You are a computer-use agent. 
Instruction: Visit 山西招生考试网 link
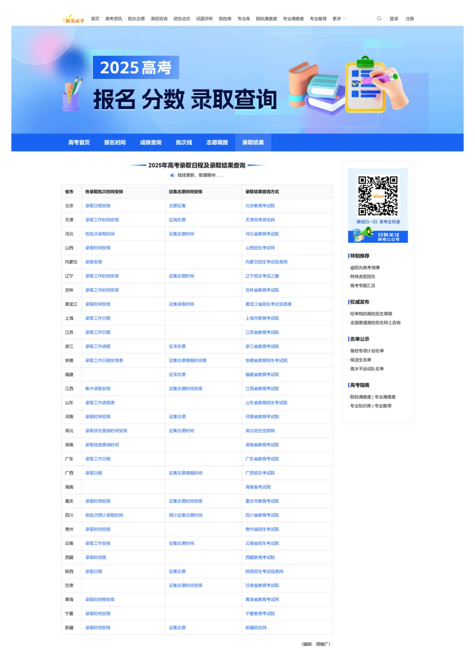(260, 248)
